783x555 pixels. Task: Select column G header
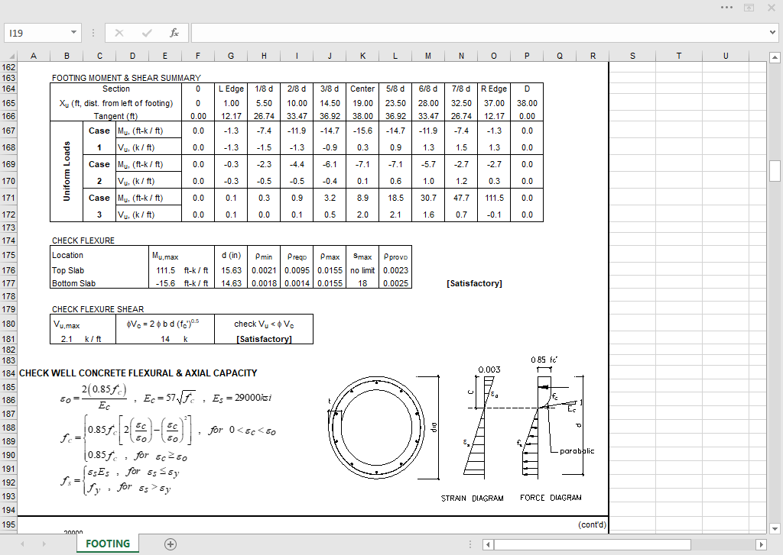(x=231, y=56)
